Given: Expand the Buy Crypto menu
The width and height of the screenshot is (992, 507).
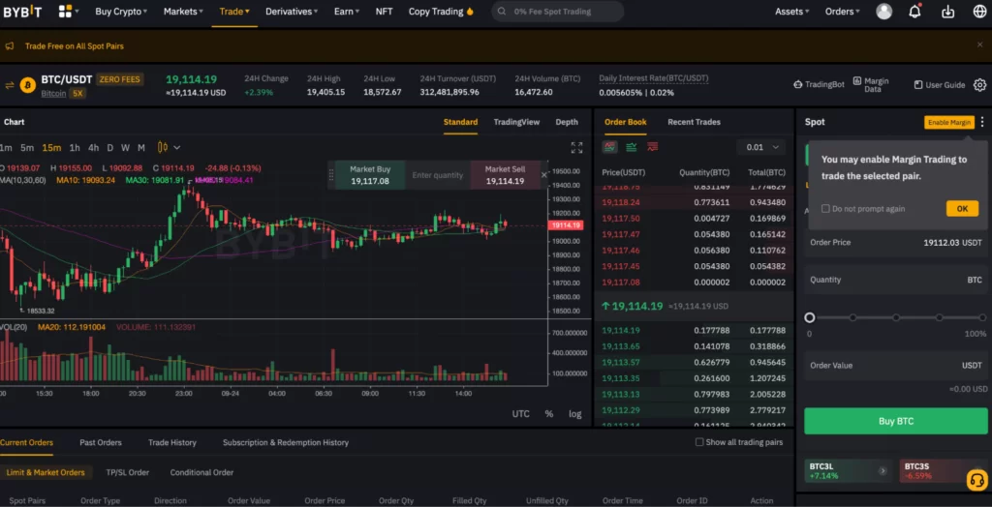Looking at the screenshot, I should [121, 12].
